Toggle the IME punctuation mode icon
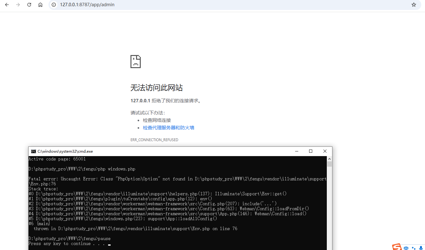The image size is (425, 250). (x=414, y=248)
